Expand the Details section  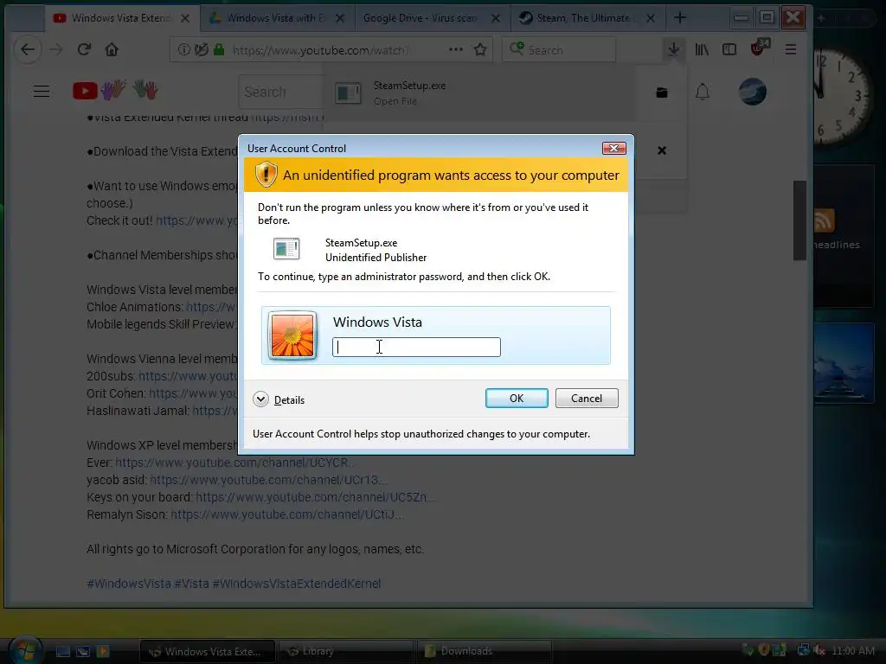[279, 399]
